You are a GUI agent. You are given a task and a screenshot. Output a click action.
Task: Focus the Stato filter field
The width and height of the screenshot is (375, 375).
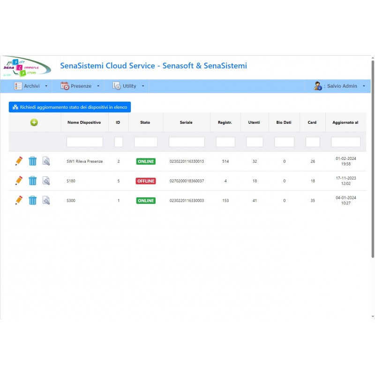(146, 142)
